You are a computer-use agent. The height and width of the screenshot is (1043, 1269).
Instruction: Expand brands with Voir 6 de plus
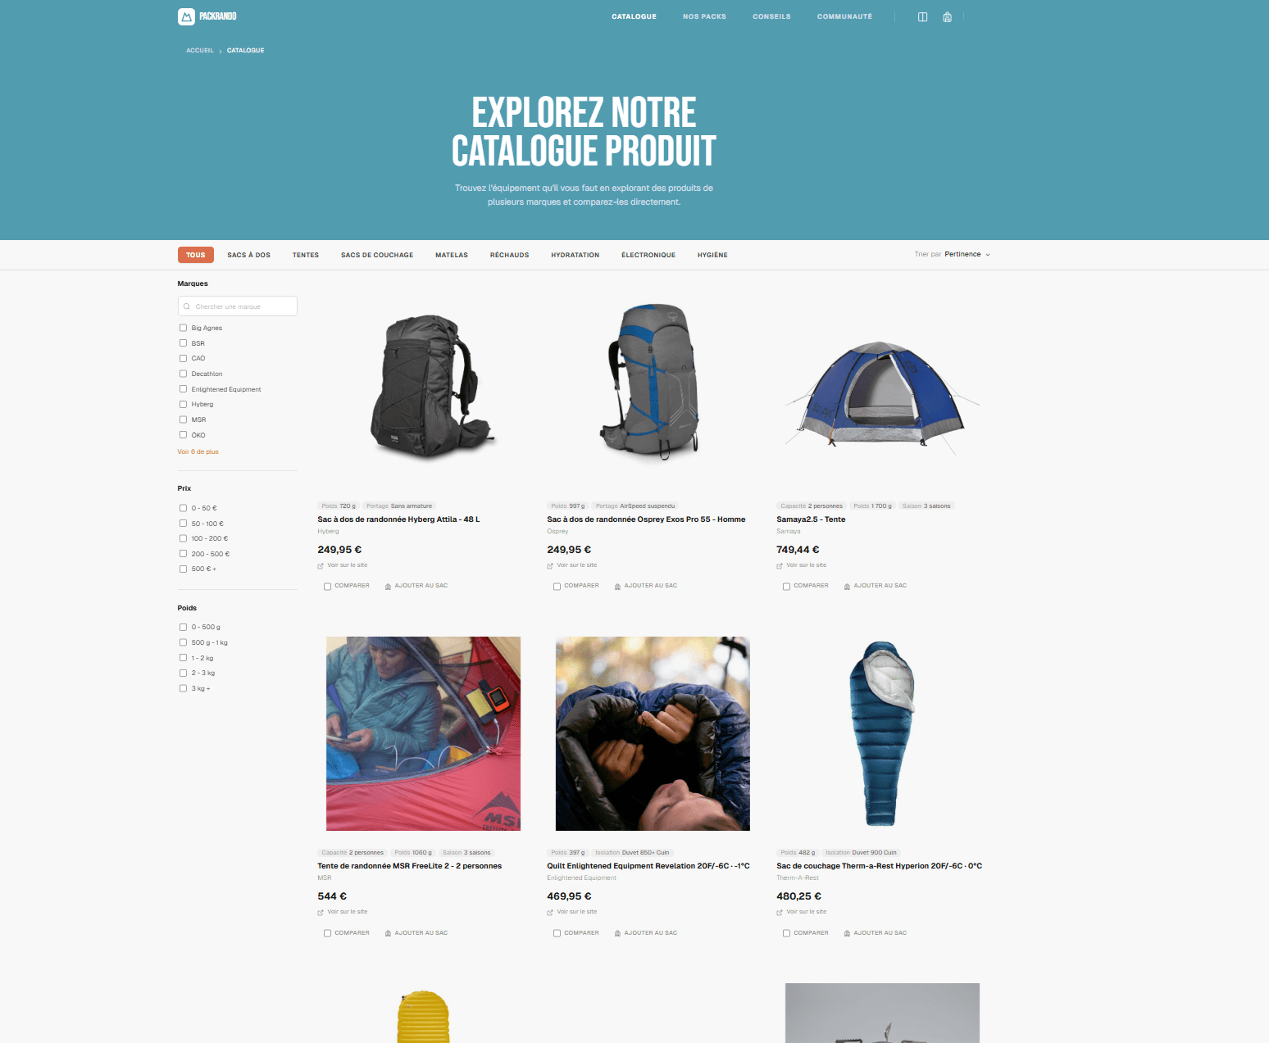pyautogui.click(x=198, y=451)
